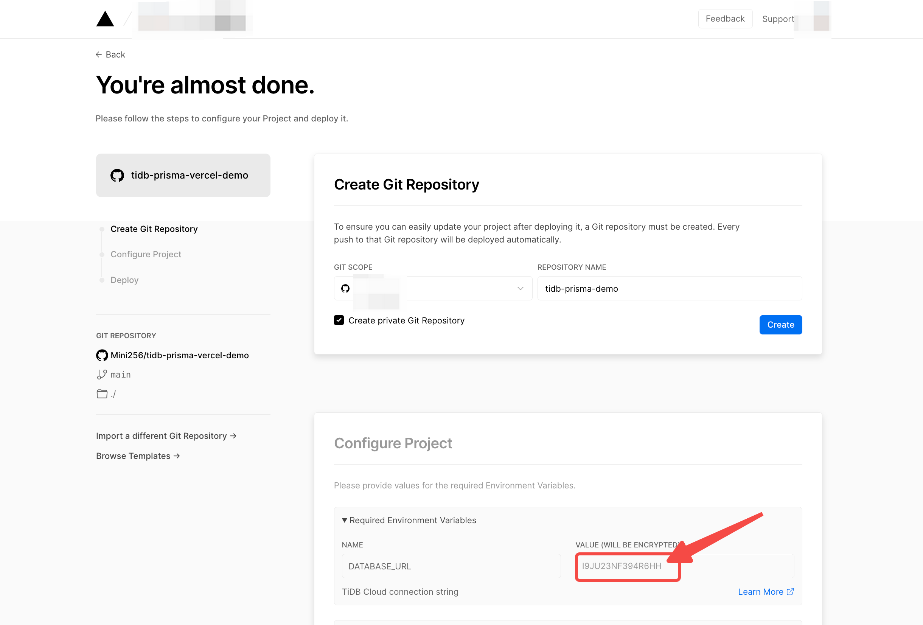Click the Back arrow icon

pos(98,54)
